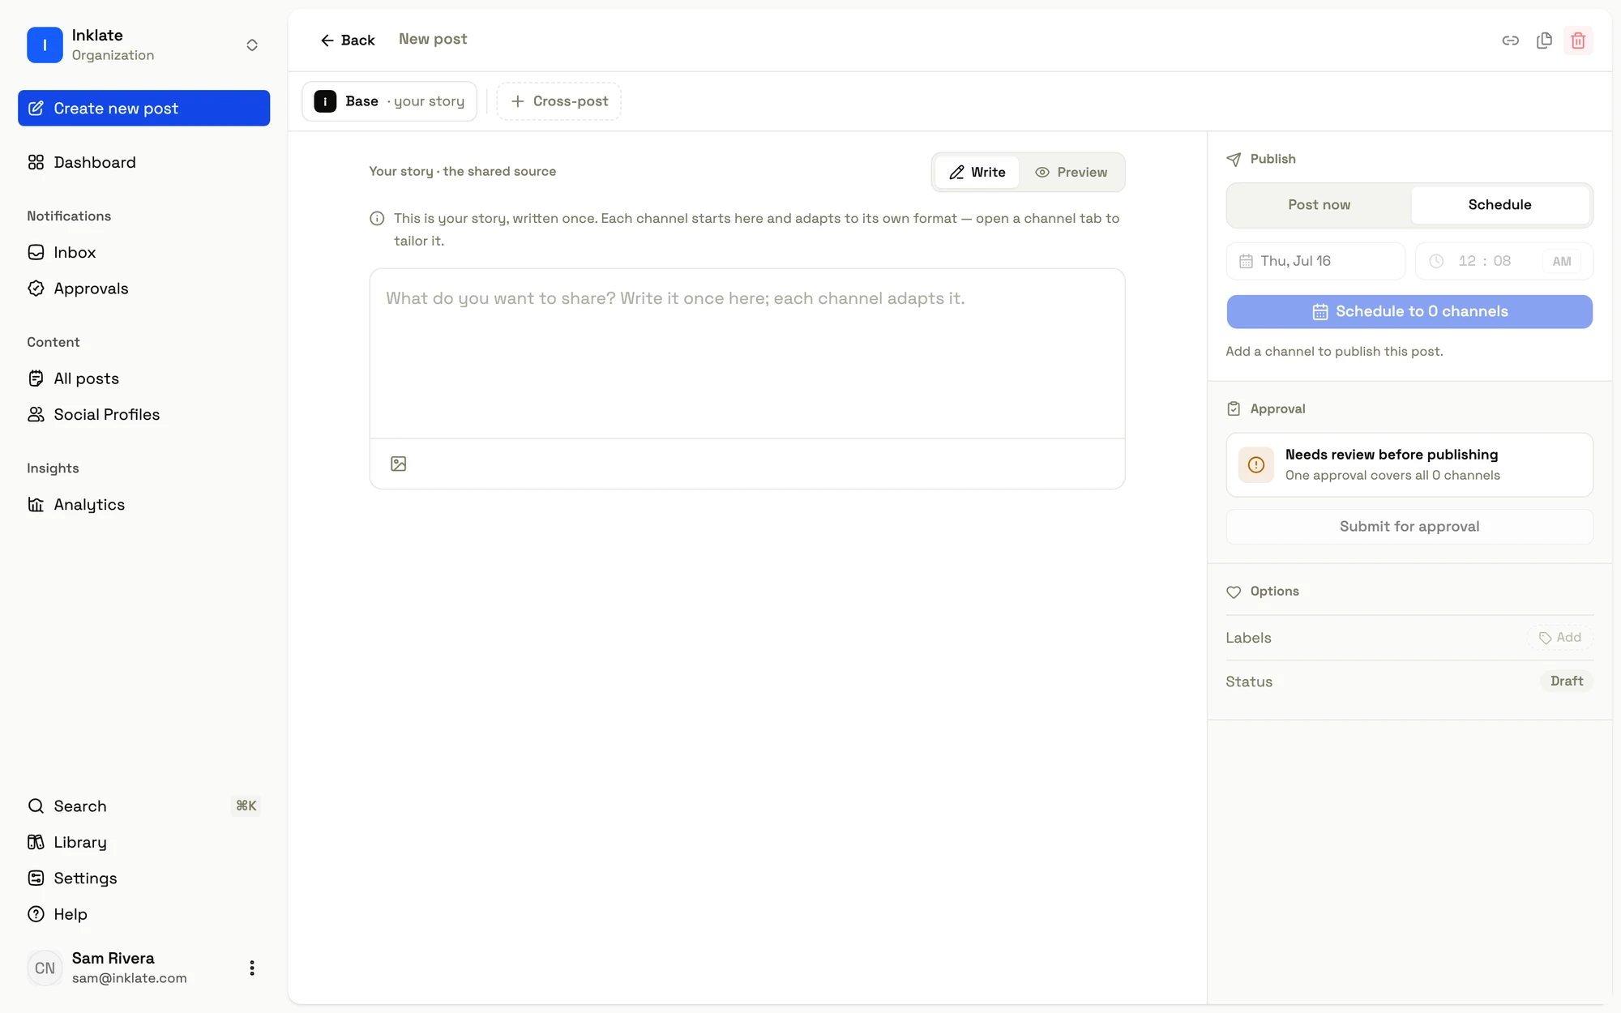The width and height of the screenshot is (1621, 1013).
Task: Go Back from new post
Action: point(347,41)
